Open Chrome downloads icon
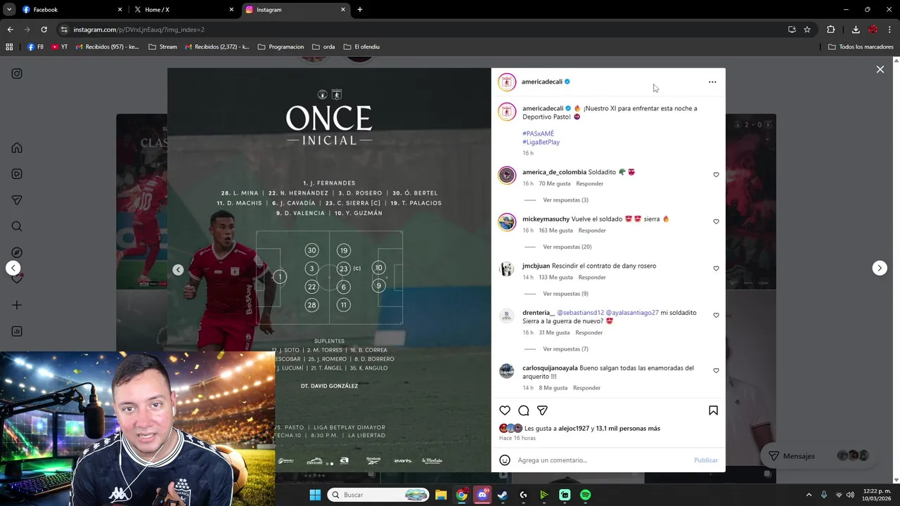The width and height of the screenshot is (900, 506). tap(856, 30)
